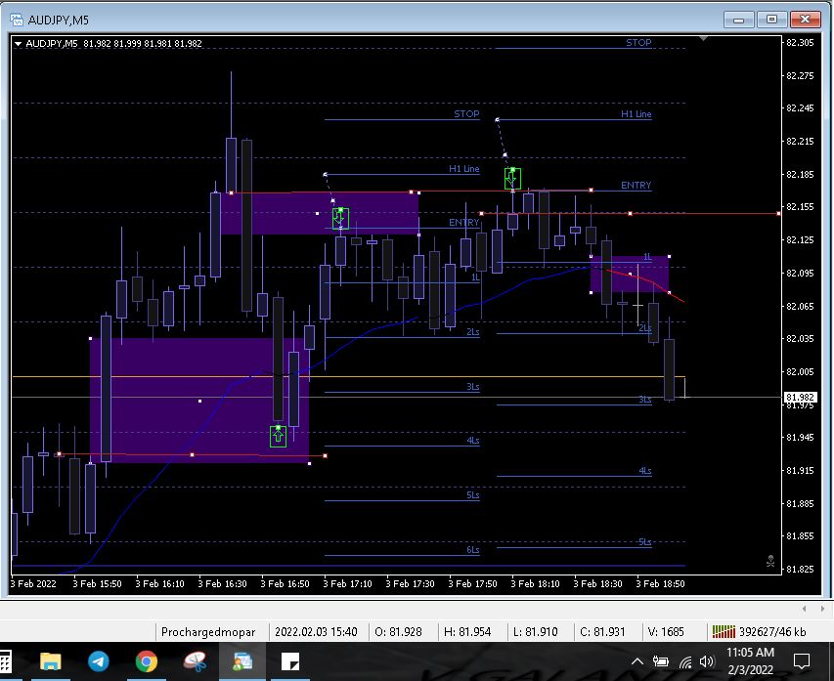Open Telegram from the taskbar
The width and height of the screenshot is (834, 681).
[99, 661]
